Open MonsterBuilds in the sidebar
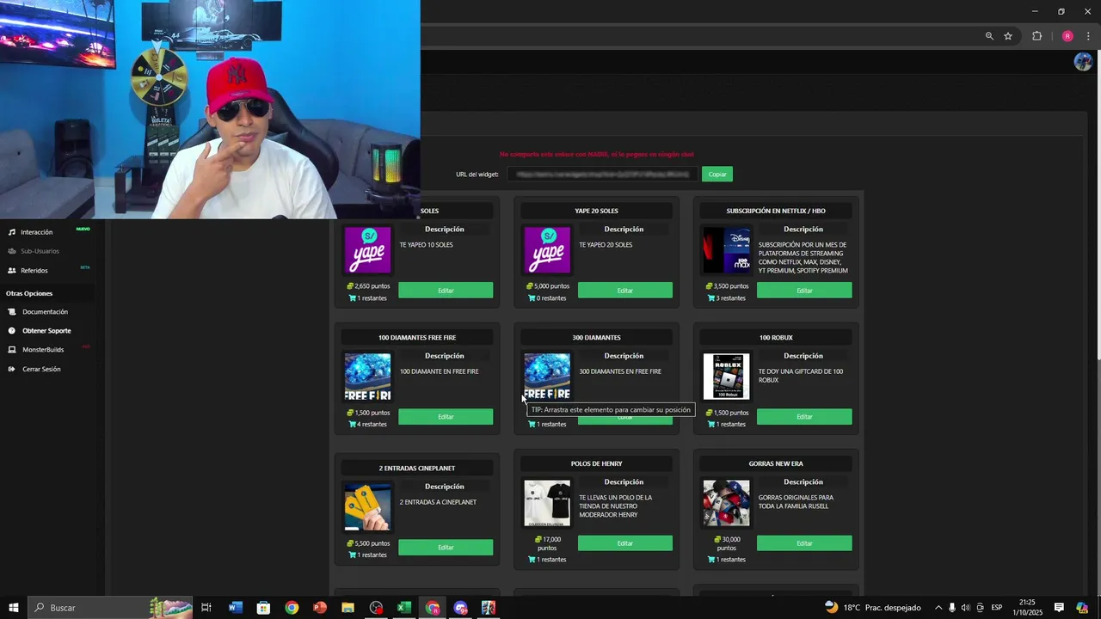 (x=43, y=350)
